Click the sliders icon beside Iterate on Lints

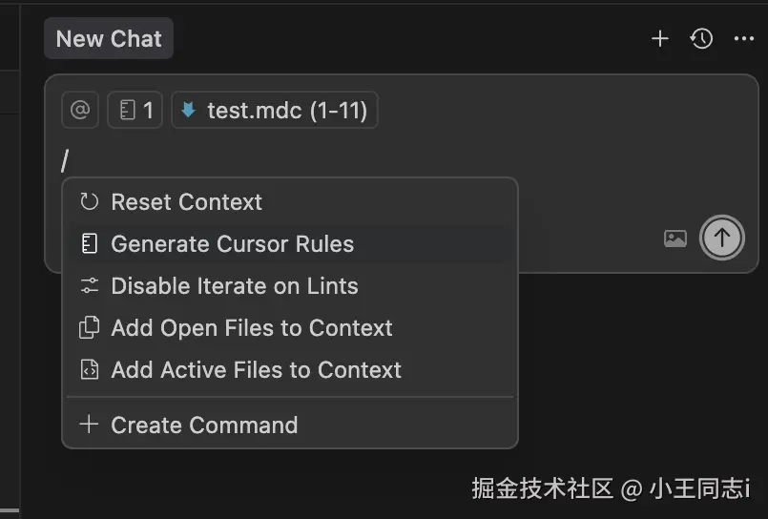(90, 286)
